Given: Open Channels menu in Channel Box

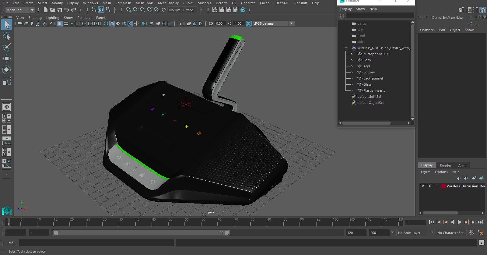Looking at the screenshot, I should (427, 30).
